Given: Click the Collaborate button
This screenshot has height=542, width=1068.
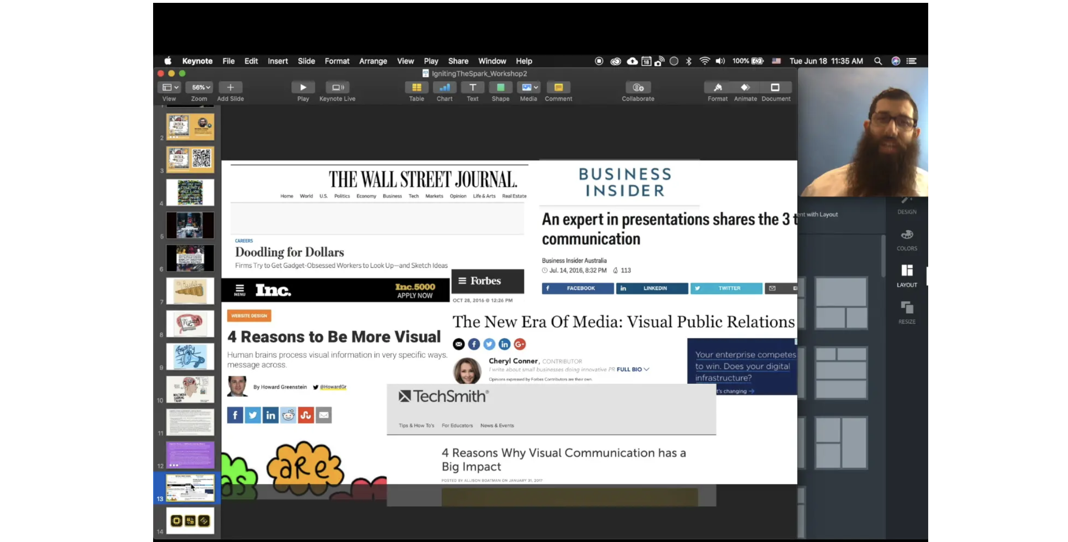Looking at the screenshot, I should [638, 87].
